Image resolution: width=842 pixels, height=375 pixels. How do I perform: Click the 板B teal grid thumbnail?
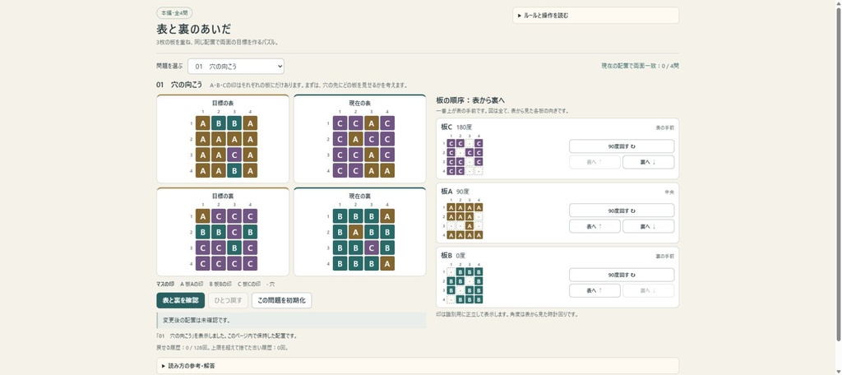[465, 285]
